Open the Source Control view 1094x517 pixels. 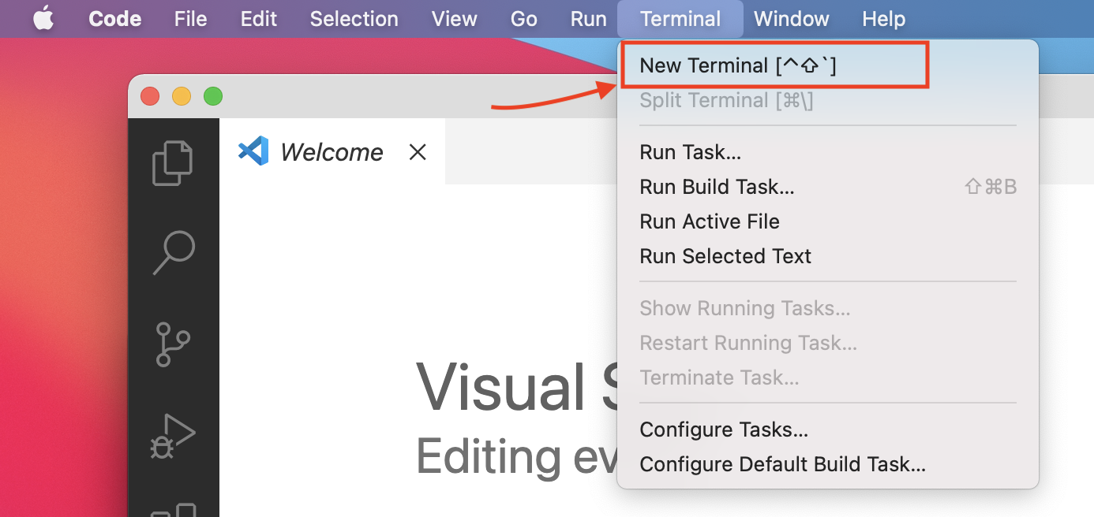[x=173, y=344]
